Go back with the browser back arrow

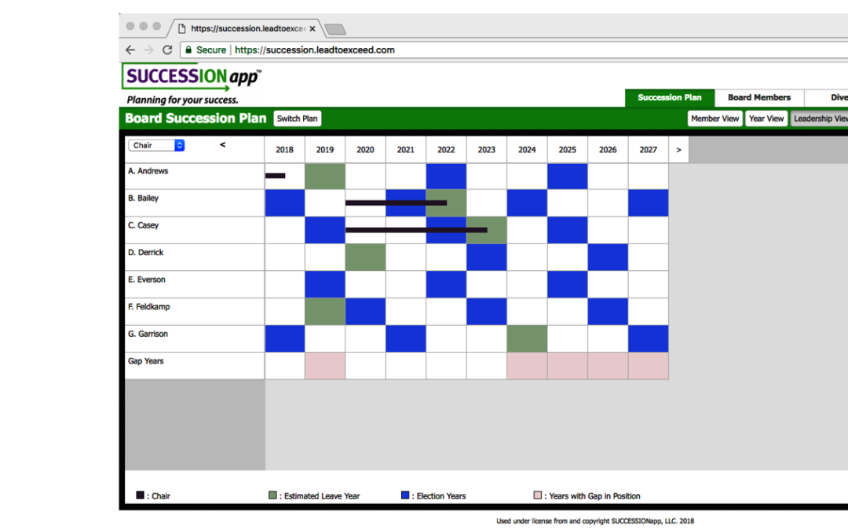click(130, 49)
